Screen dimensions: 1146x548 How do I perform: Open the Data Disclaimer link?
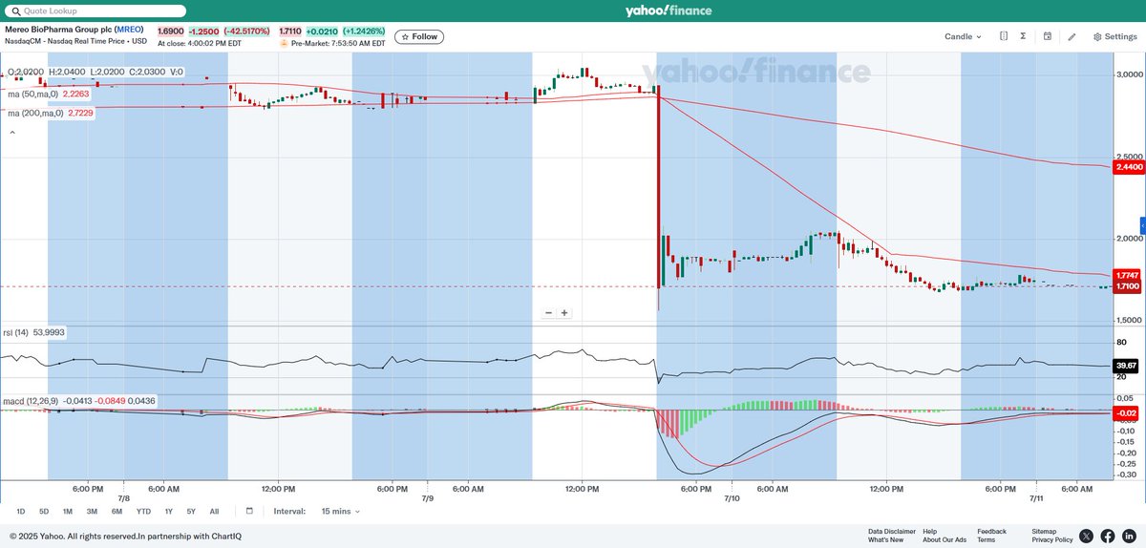click(892, 531)
